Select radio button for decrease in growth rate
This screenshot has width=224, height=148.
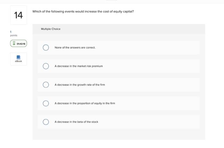[46, 85]
